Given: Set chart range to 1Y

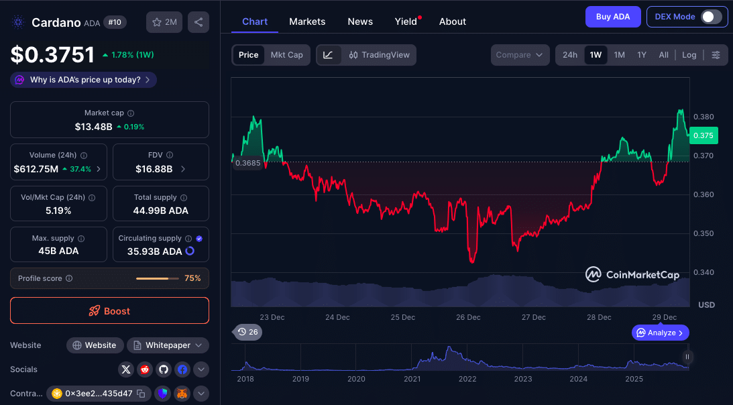Looking at the screenshot, I should (642, 55).
